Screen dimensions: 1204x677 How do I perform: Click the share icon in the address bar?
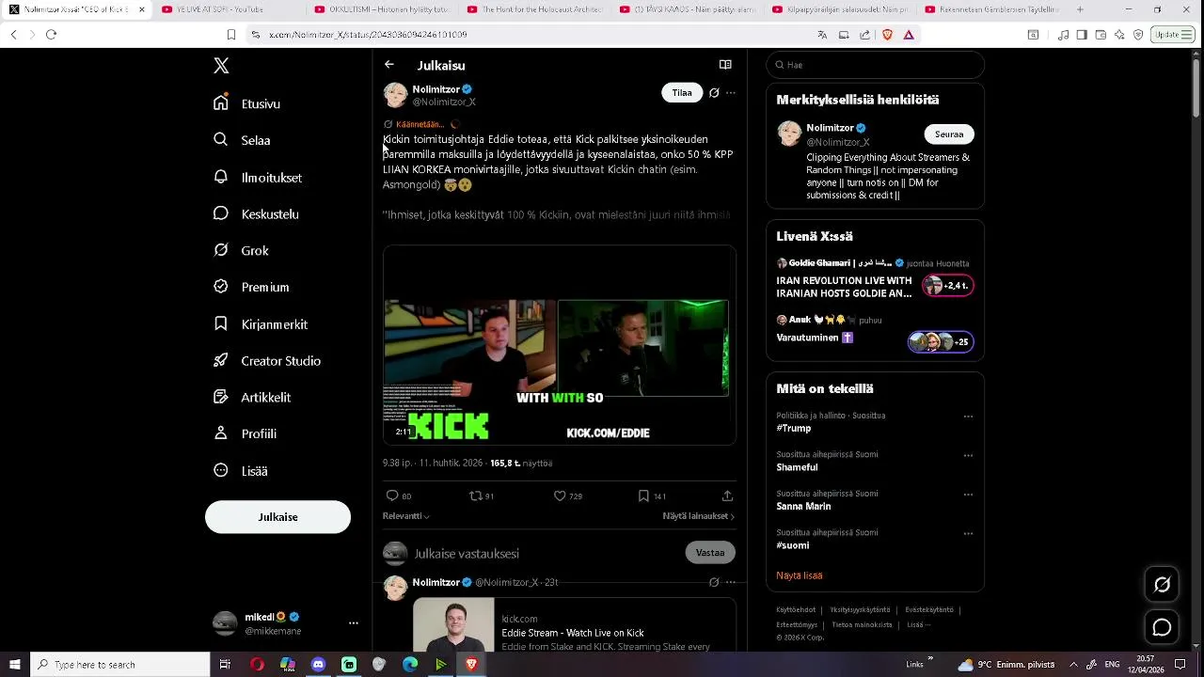[x=865, y=35]
